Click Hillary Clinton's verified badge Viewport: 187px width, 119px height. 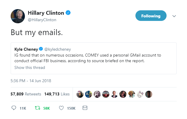coord(68,13)
